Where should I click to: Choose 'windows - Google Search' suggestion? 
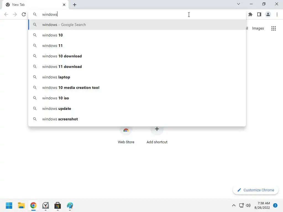pos(137,25)
